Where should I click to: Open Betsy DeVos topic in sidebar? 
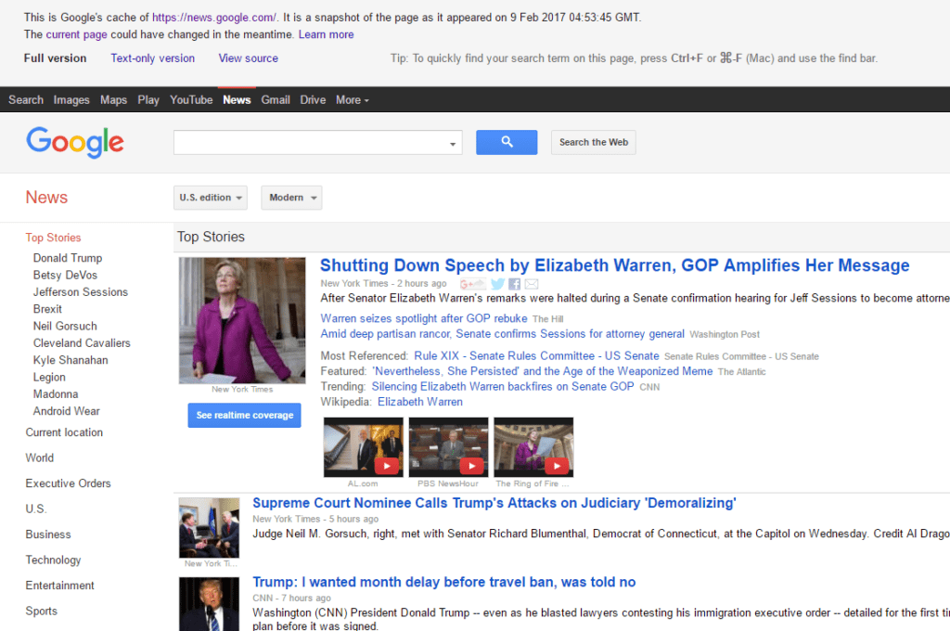coord(66,276)
